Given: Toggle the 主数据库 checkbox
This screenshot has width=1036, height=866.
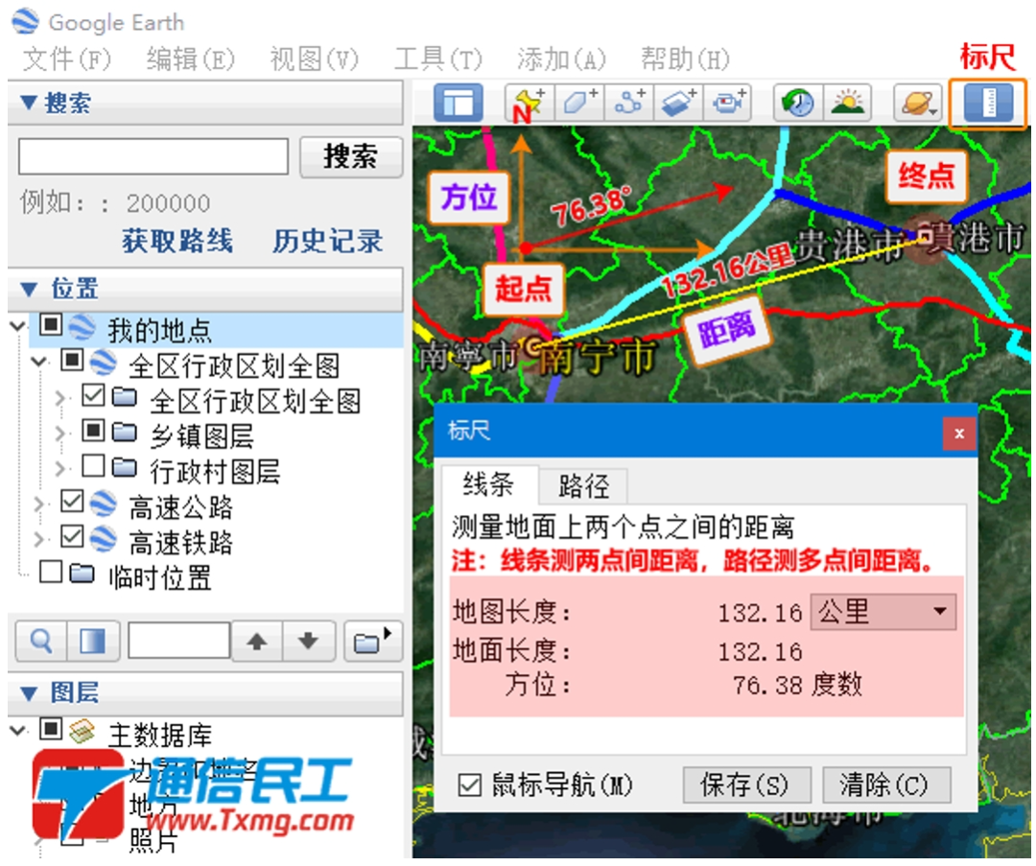Looking at the screenshot, I should click(51, 730).
